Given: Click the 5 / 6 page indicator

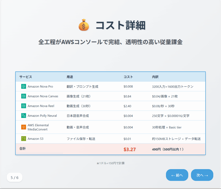Looking at the screenshot, I should click(15, 177).
